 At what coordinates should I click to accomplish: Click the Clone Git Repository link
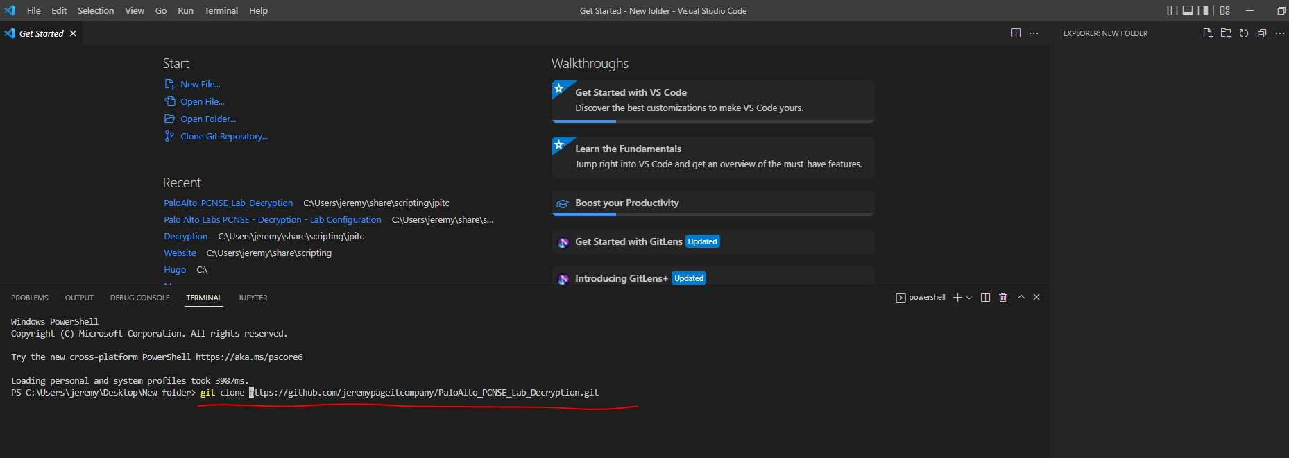click(x=223, y=137)
